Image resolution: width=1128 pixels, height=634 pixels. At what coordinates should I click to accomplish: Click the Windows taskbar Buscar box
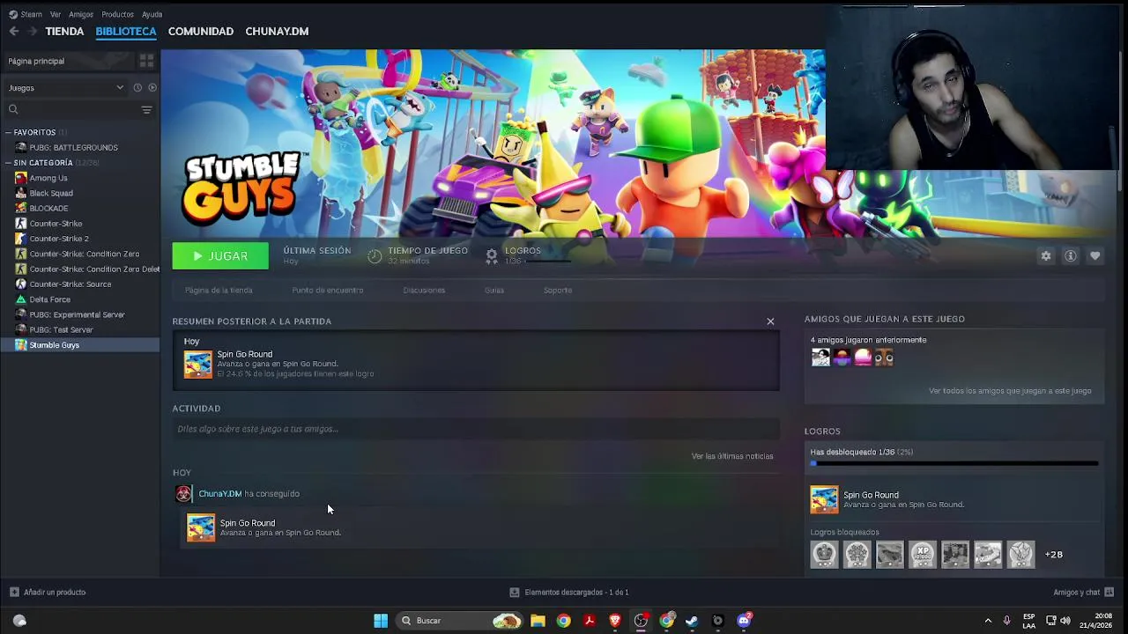click(458, 621)
